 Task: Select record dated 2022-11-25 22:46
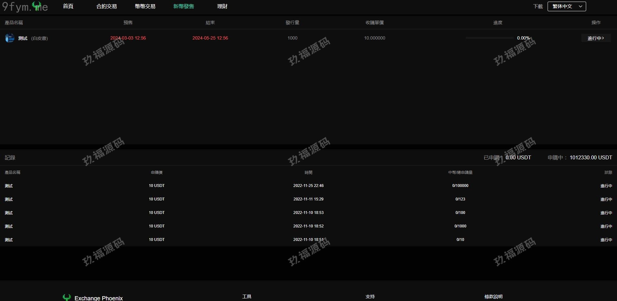tap(308, 186)
